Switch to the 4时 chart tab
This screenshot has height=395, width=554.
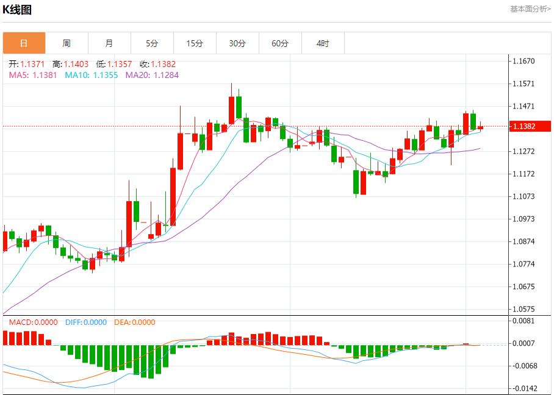(323, 43)
